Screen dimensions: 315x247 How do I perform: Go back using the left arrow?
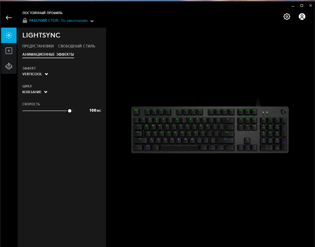pos(9,17)
